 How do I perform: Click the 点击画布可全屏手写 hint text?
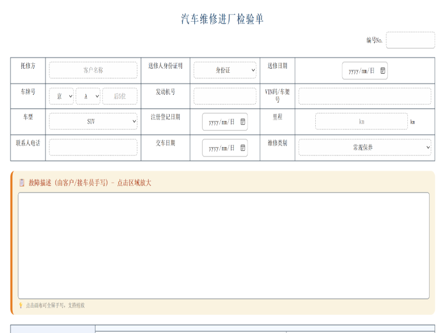pos(55,305)
